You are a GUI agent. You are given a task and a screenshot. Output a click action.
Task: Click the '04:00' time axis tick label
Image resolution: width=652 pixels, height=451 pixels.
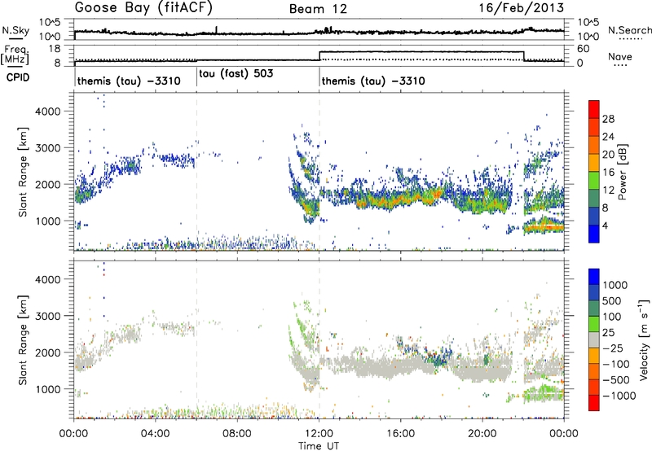[156, 434]
